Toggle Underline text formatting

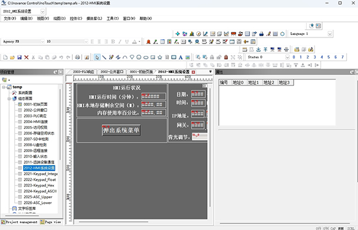126,42
